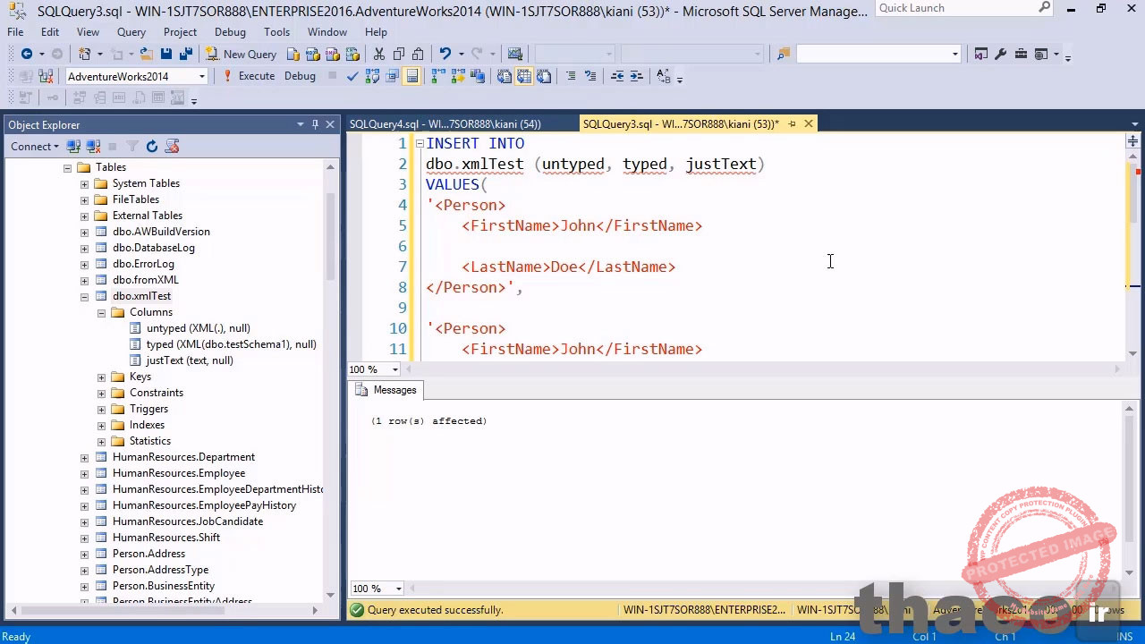Screen dimensions: 1145x644
Task: Open the AdventureWorks2014 database dropdown
Action: (x=201, y=76)
